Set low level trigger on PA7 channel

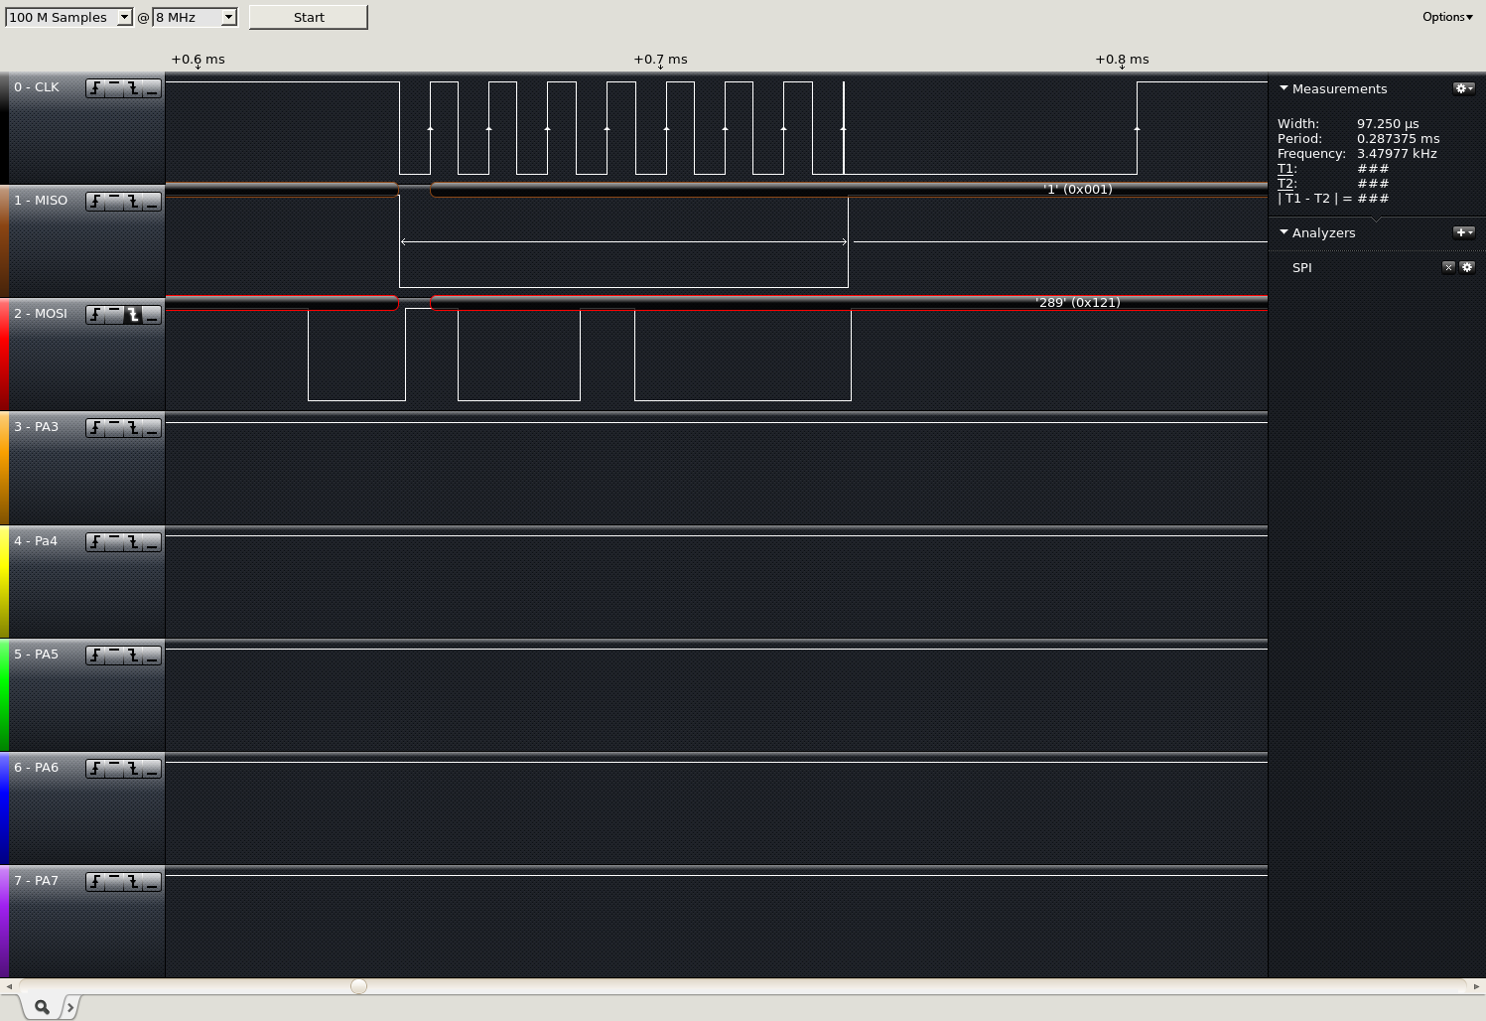click(x=152, y=882)
